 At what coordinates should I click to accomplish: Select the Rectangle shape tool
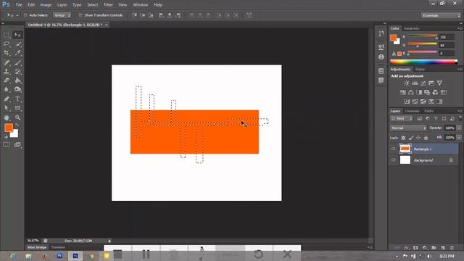coord(17,108)
